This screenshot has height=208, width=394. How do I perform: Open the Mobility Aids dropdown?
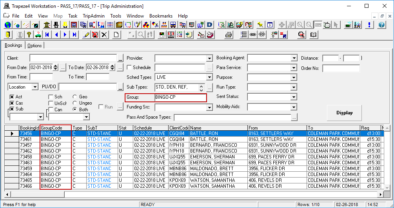(x=294, y=107)
